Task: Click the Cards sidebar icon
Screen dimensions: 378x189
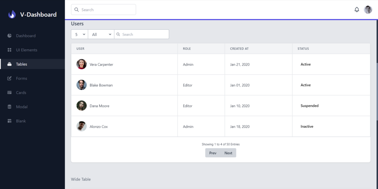Action: (x=9, y=93)
